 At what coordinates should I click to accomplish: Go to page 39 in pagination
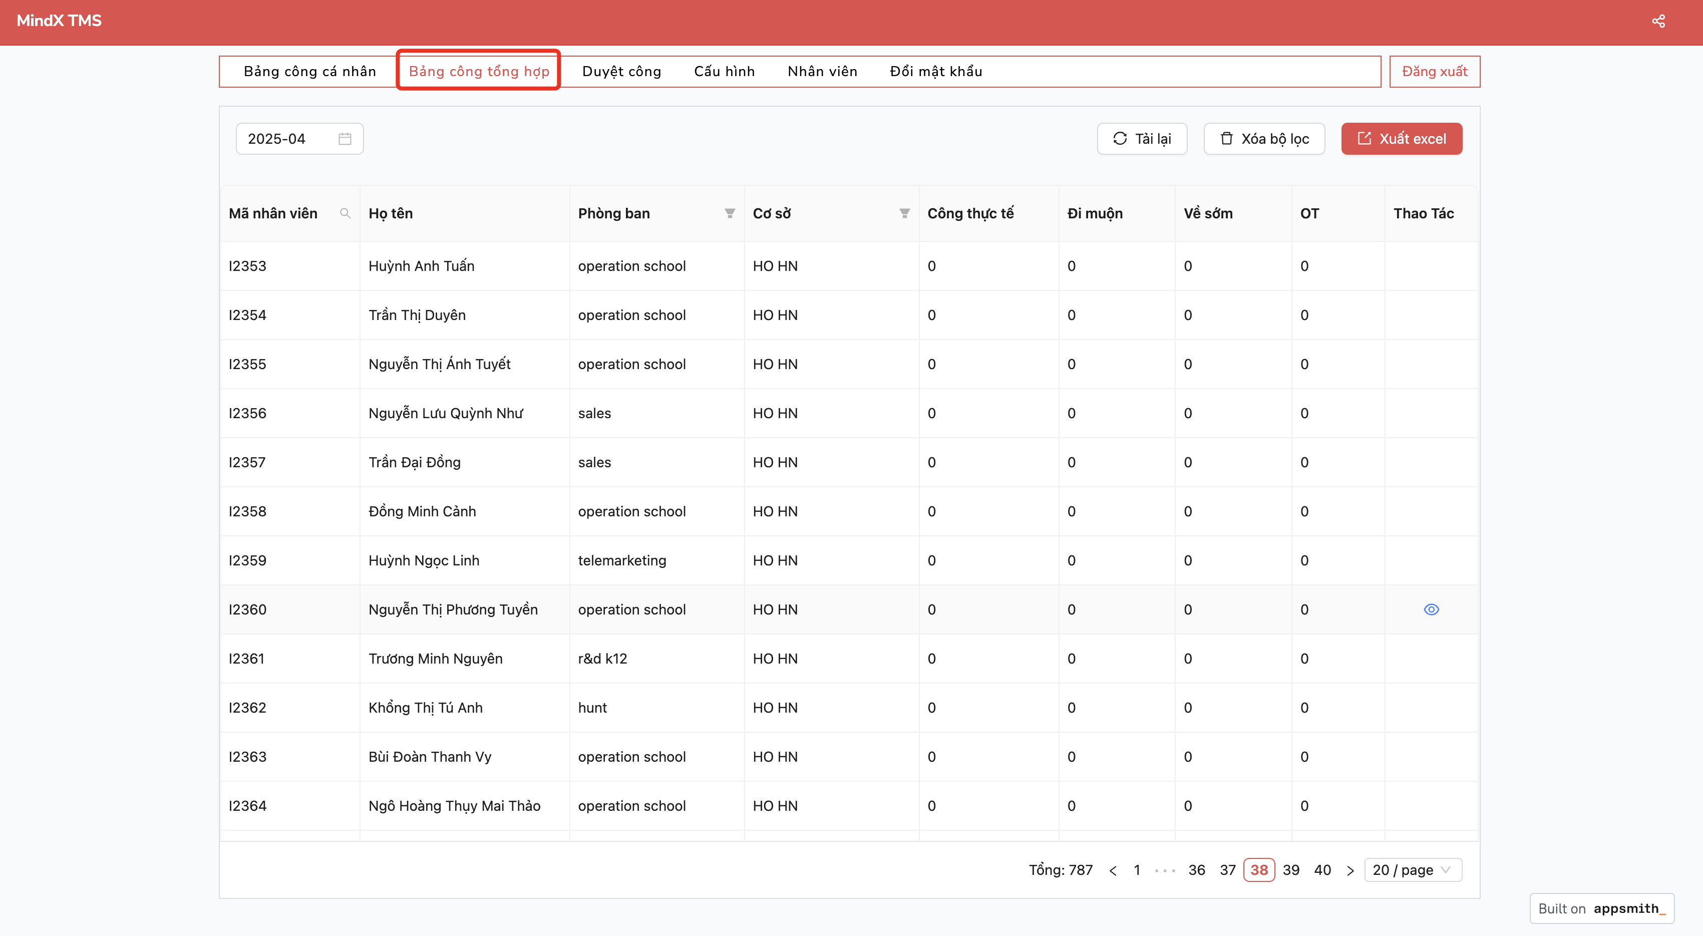1290,870
